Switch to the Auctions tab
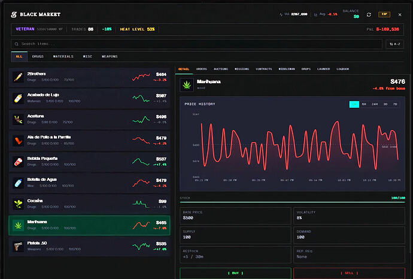Viewport: 413px width, 279px height. (221, 69)
